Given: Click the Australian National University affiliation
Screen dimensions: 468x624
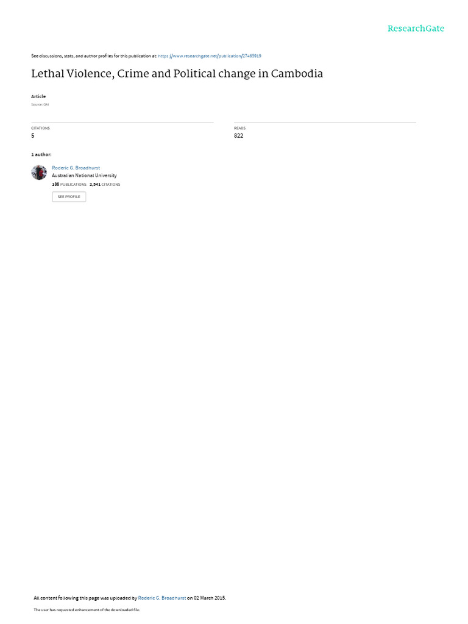Looking at the screenshot, I should tap(84, 175).
